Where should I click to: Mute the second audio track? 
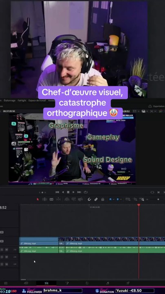(7, 257)
